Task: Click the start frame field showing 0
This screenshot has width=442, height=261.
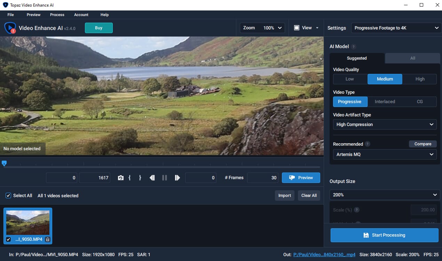Action: (x=62, y=178)
